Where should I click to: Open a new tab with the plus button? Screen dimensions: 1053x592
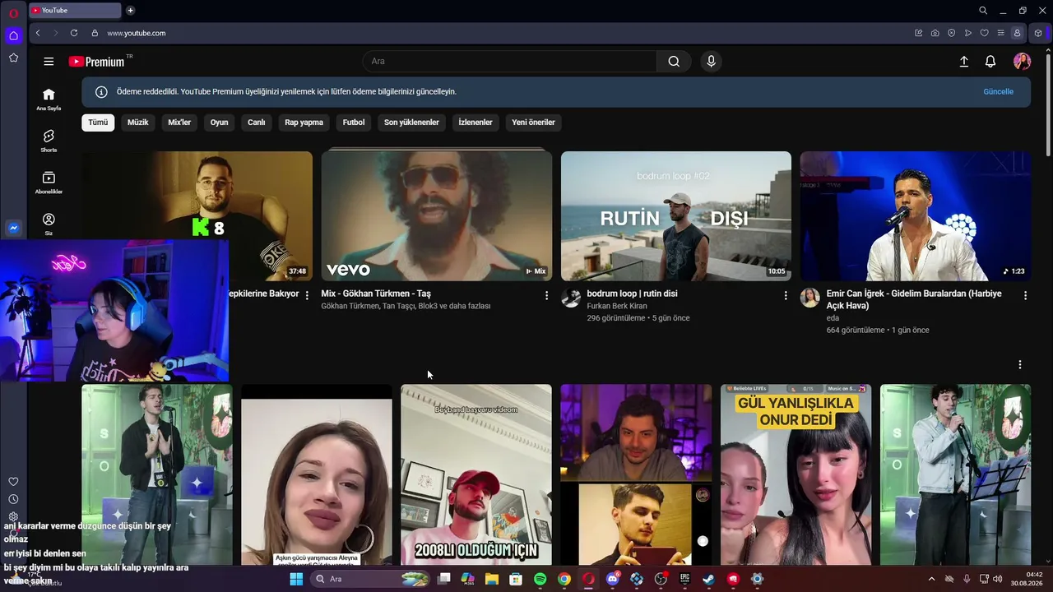130,11
